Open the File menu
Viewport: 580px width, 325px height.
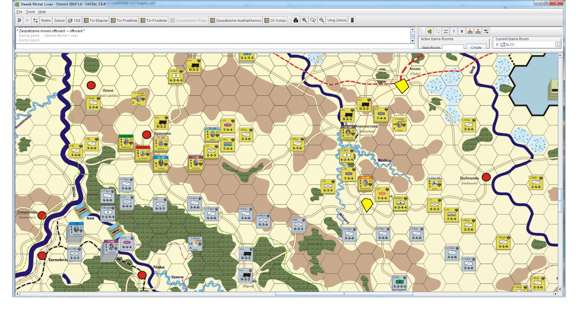[19, 11]
